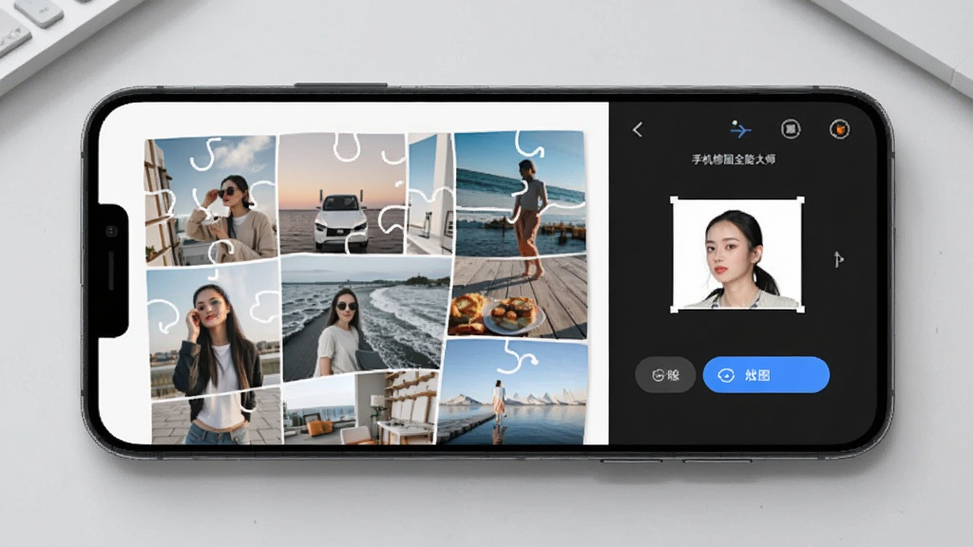973x547 pixels.
Task: Click the flip arrow icon beside portrait
Action: click(x=838, y=259)
